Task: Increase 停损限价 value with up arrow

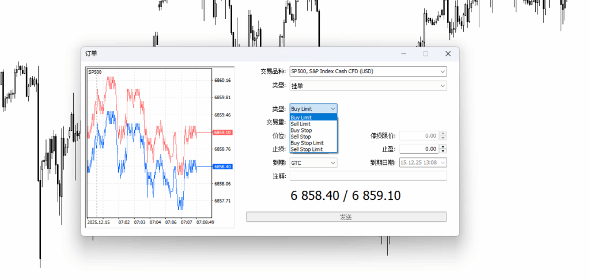Action: [443, 133]
